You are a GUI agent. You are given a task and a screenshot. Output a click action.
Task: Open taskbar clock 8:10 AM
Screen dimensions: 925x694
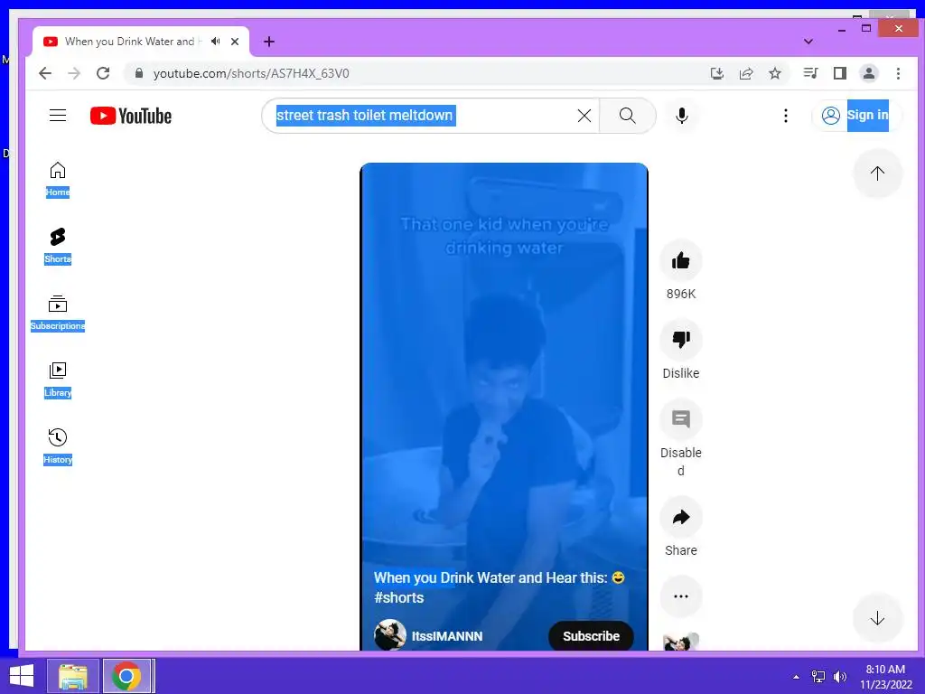tap(885, 677)
